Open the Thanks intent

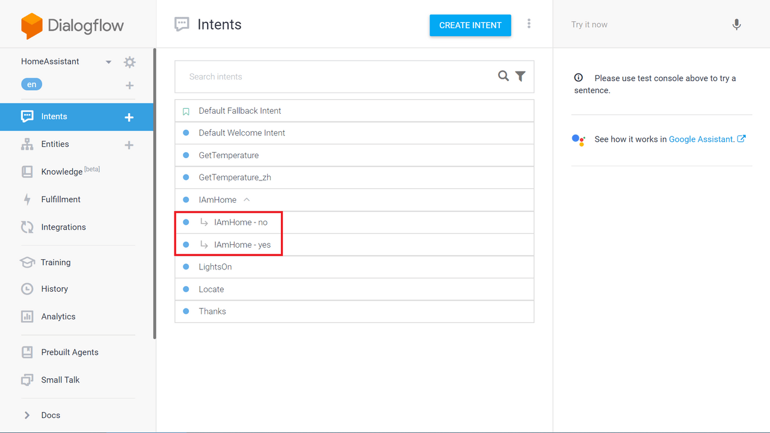tap(354, 311)
